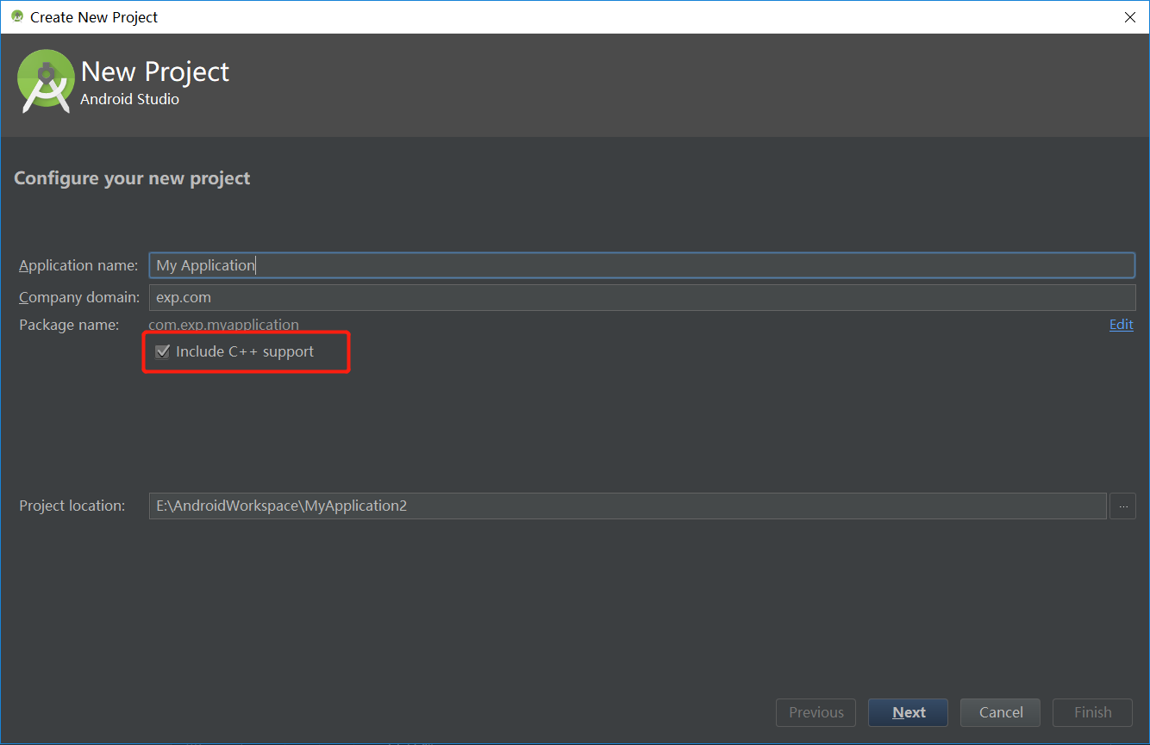
Task: Click the Company domain label
Action: tap(79, 297)
